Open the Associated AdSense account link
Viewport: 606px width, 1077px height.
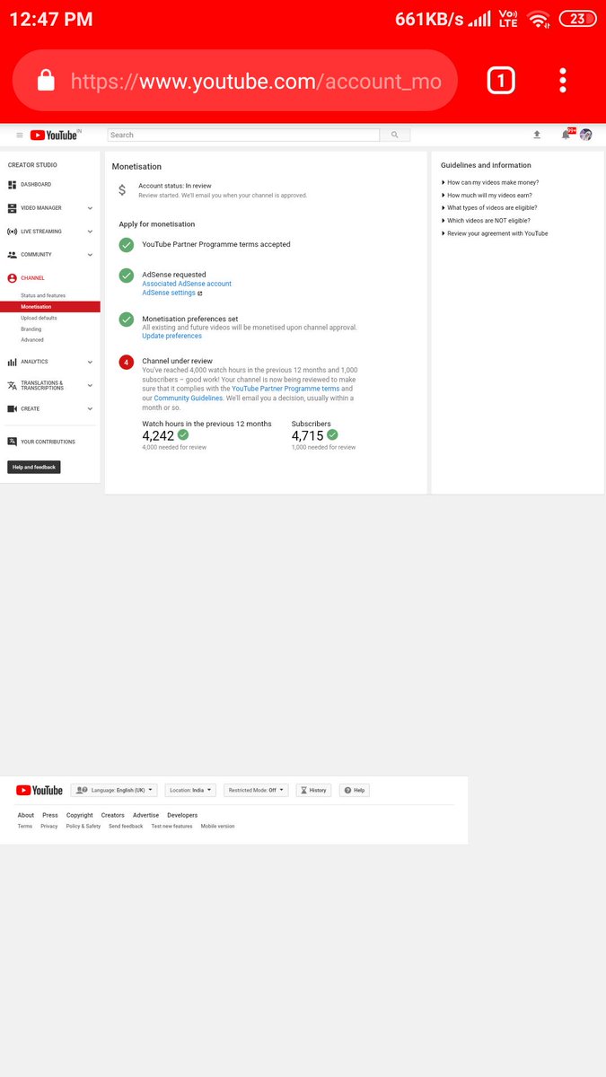[x=187, y=284]
